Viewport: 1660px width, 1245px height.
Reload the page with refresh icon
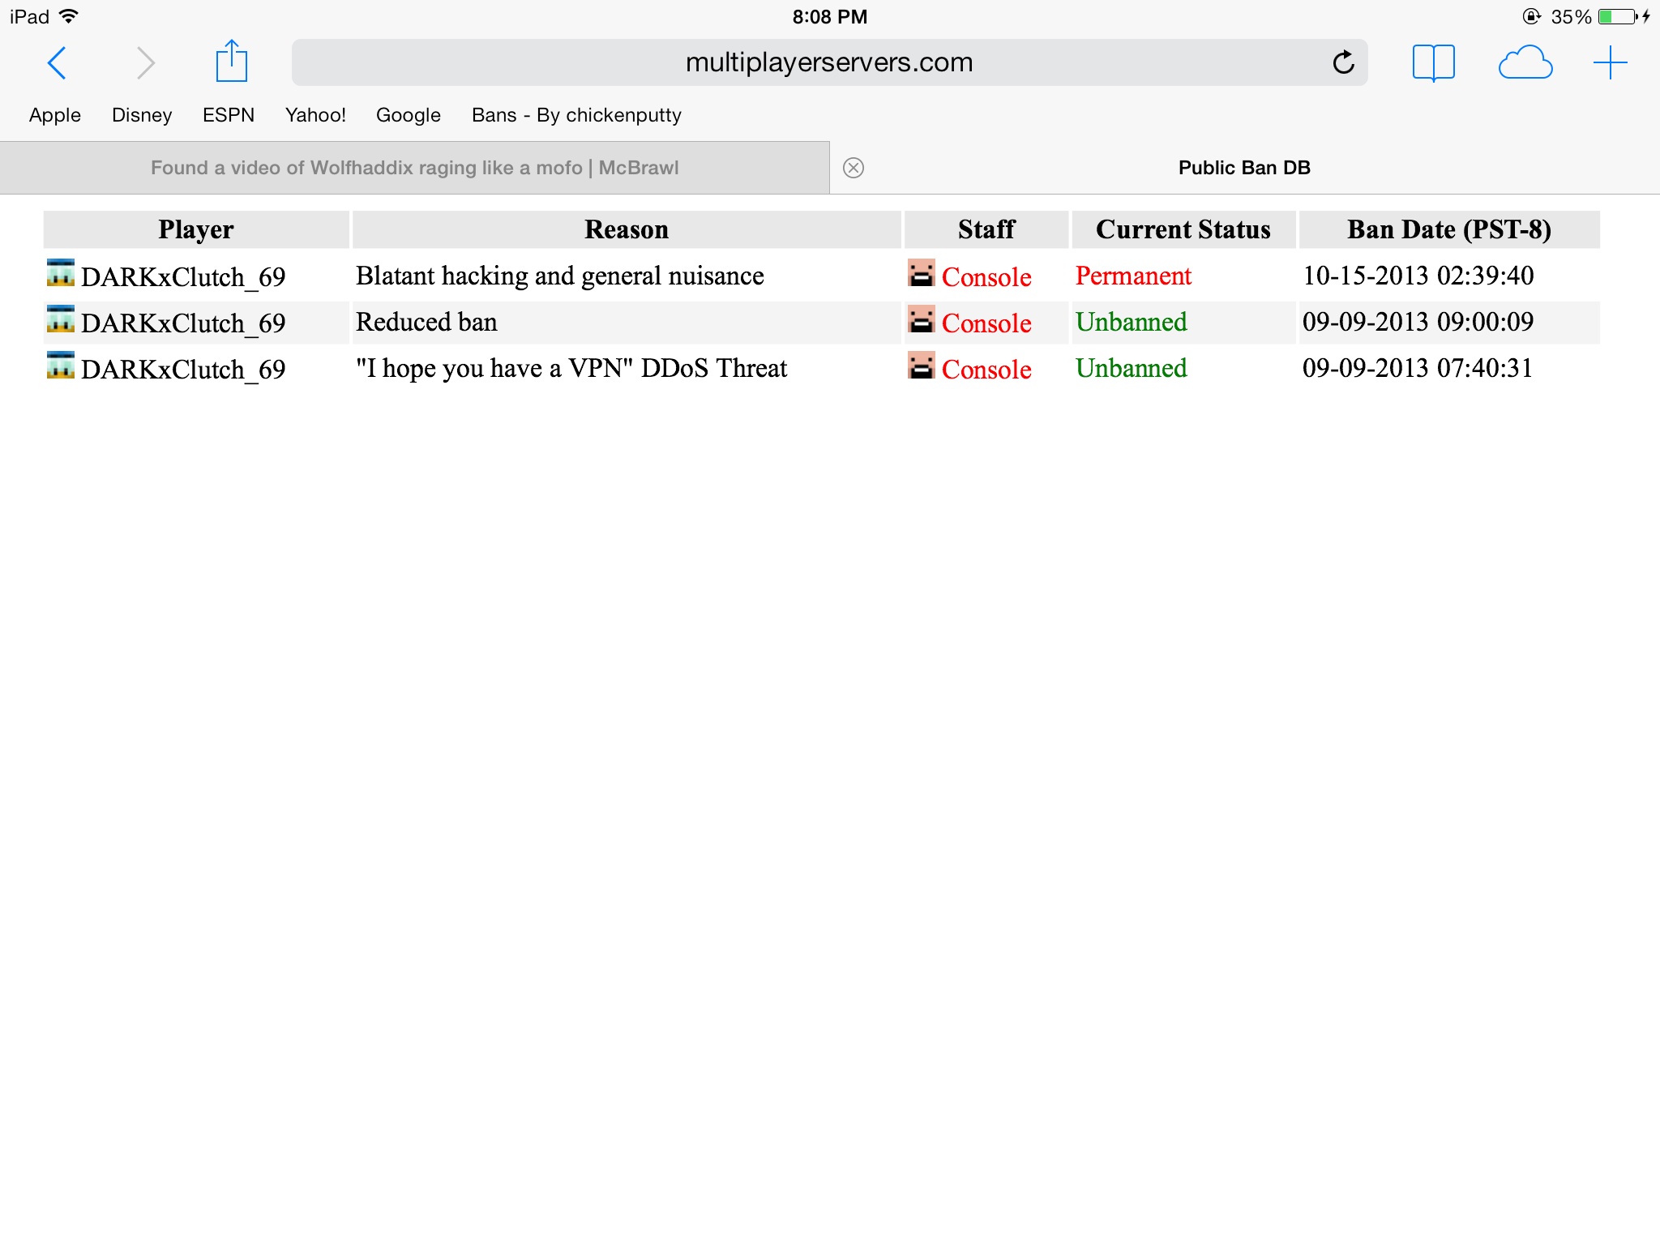[1343, 62]
